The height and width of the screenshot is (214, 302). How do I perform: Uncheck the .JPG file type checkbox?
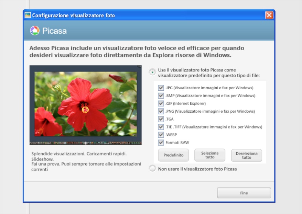click(x=161, y=88)
